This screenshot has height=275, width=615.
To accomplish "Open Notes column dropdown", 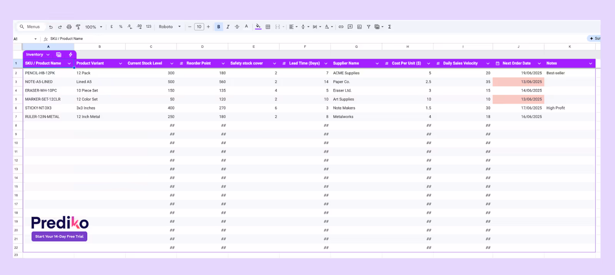I will click(591, 64).
